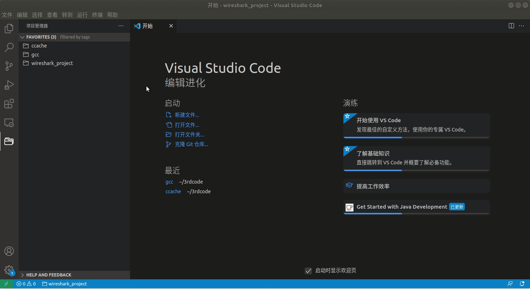Open Run and Debug view icon

(x=9, y=85)
